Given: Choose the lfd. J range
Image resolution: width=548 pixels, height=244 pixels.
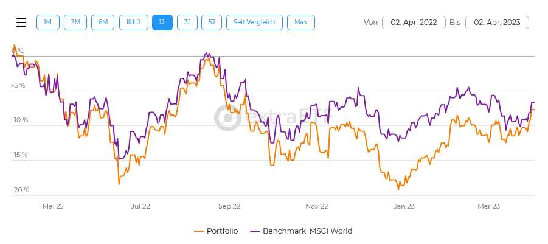Looking at the screenshot, I should [134, 23].
